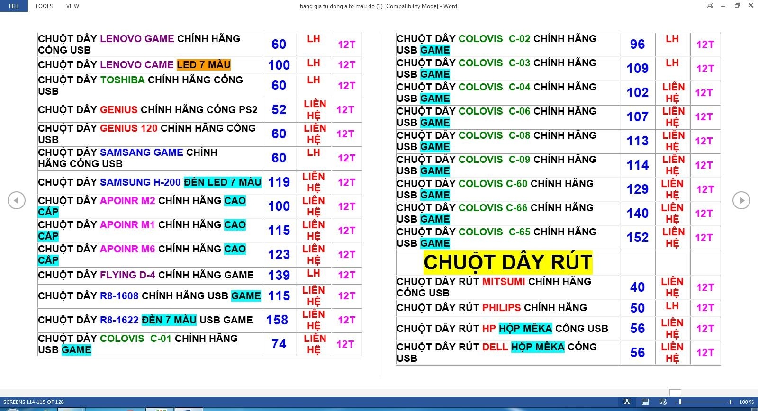Open the TOOLS menu
This screenshot has width=758, height=411.
[x=44, y=6]
